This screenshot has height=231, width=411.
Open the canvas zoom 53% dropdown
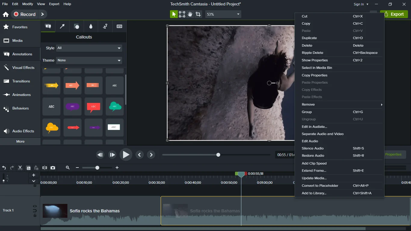[x=223, y=14]
